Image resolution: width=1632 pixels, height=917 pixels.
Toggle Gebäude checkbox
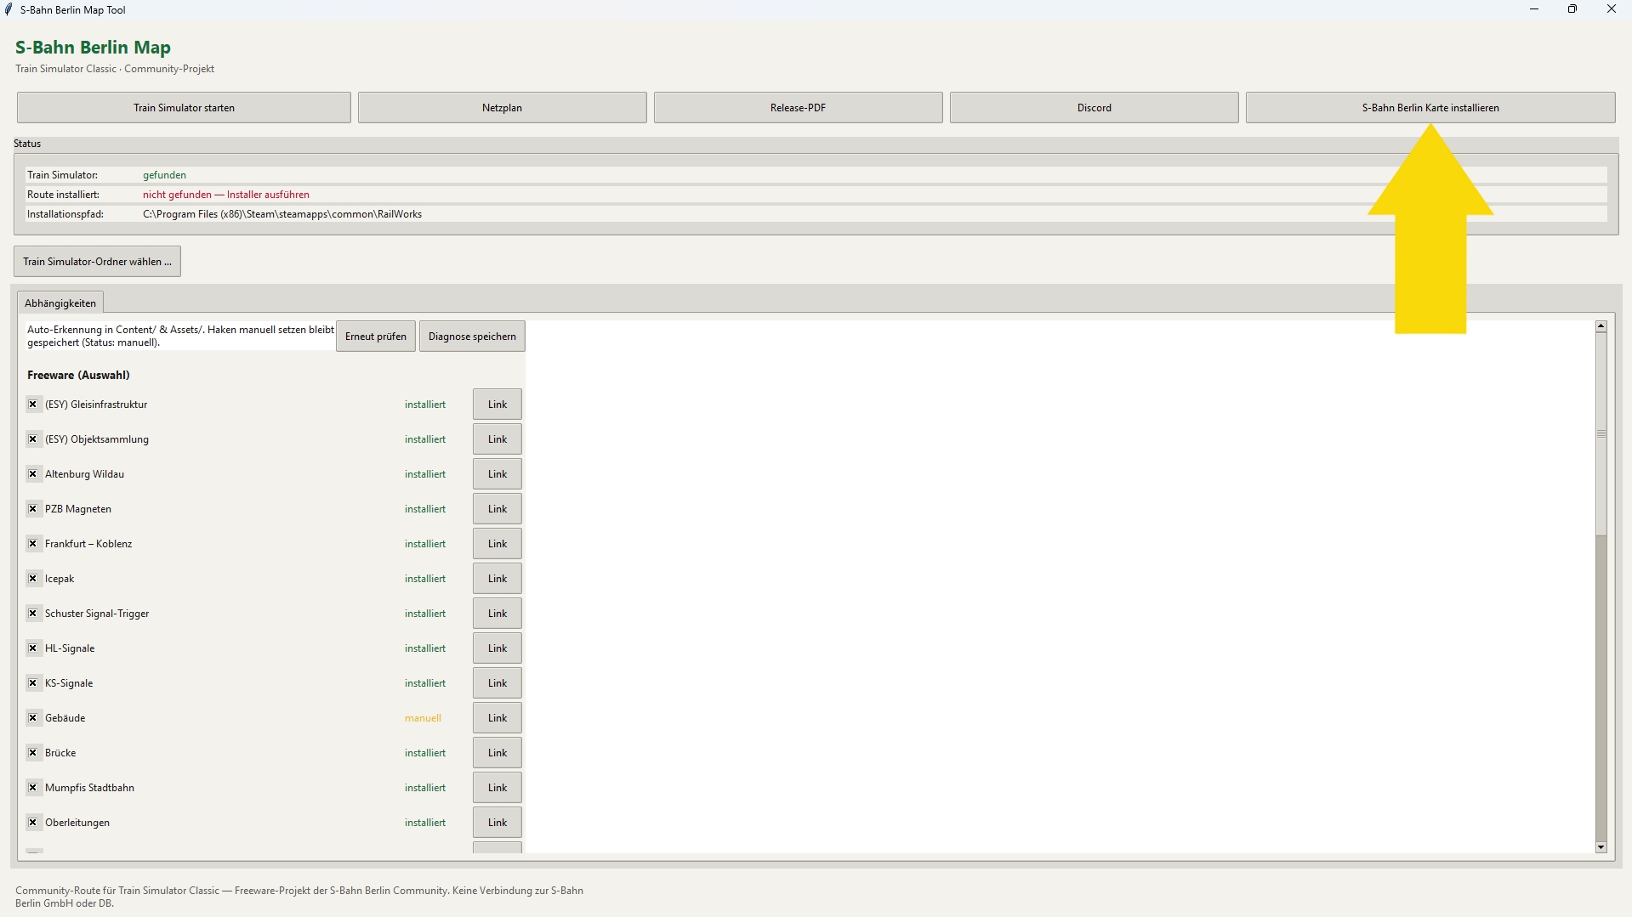click(33, 718)
